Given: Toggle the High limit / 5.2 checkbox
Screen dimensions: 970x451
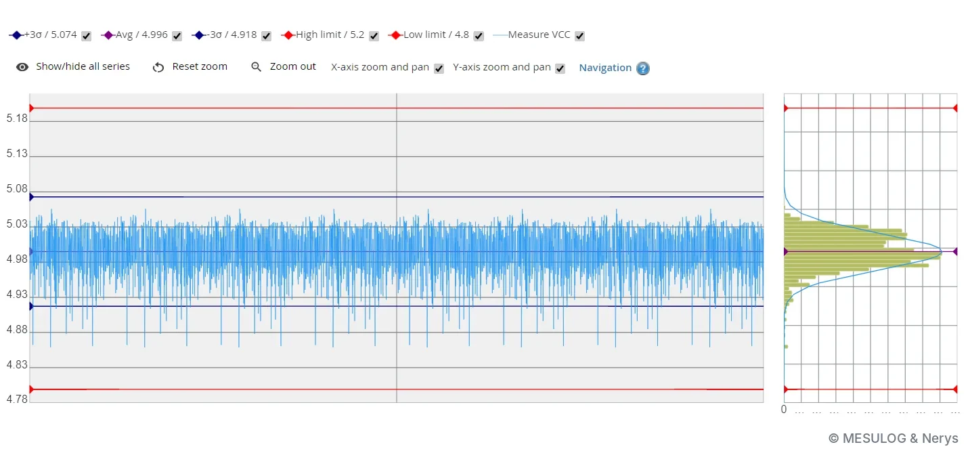Looking at the screenshot, I should click(x=374, y=36).
